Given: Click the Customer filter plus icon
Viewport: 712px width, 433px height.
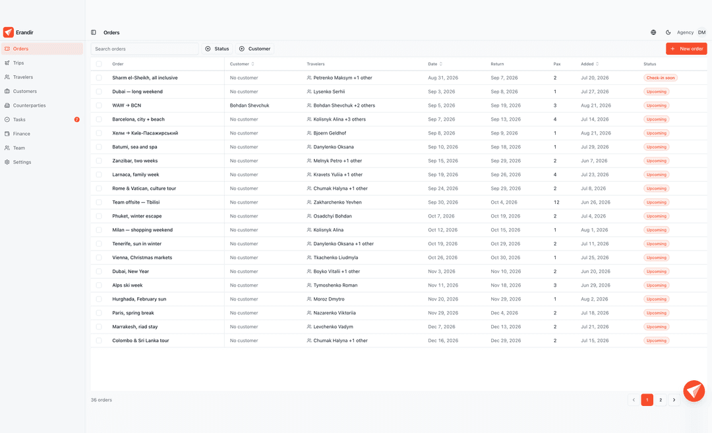Looking at the screenshot, I should pos(241,49).
